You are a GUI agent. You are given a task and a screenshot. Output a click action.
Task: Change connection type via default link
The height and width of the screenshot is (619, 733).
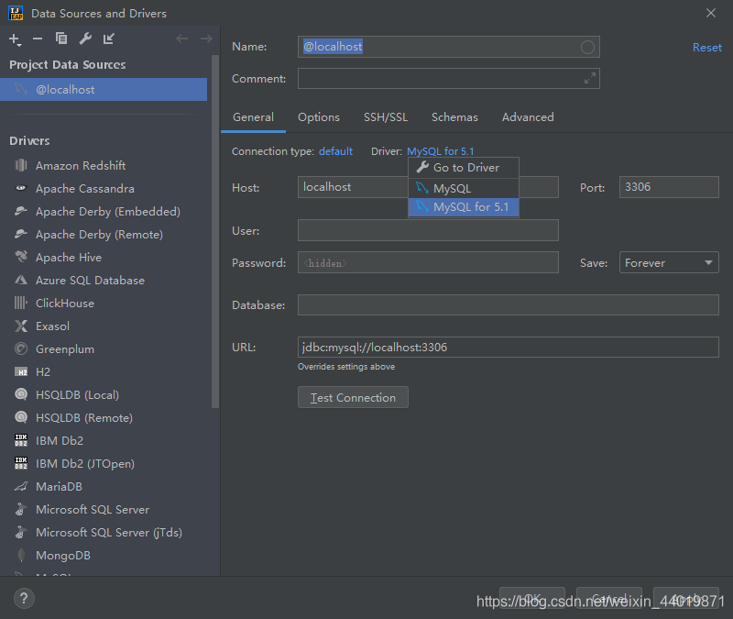tap(335, 151)
